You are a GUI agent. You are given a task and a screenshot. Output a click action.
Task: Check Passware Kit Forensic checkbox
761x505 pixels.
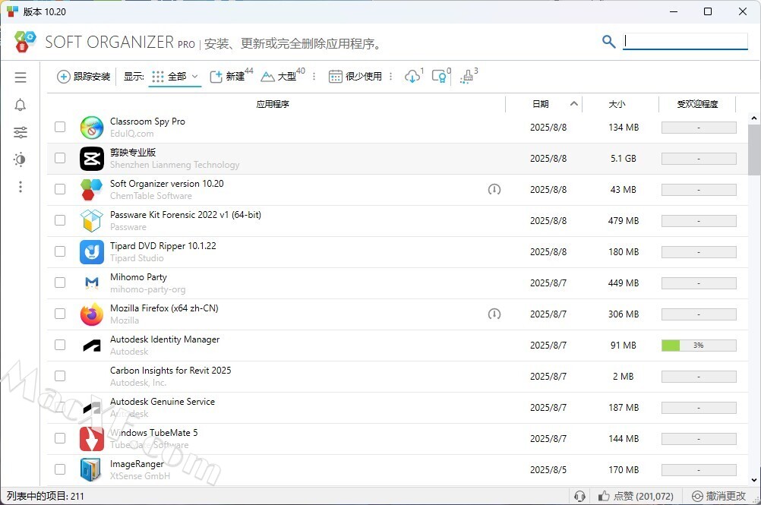pyautogui.click(x=60, y=220)
